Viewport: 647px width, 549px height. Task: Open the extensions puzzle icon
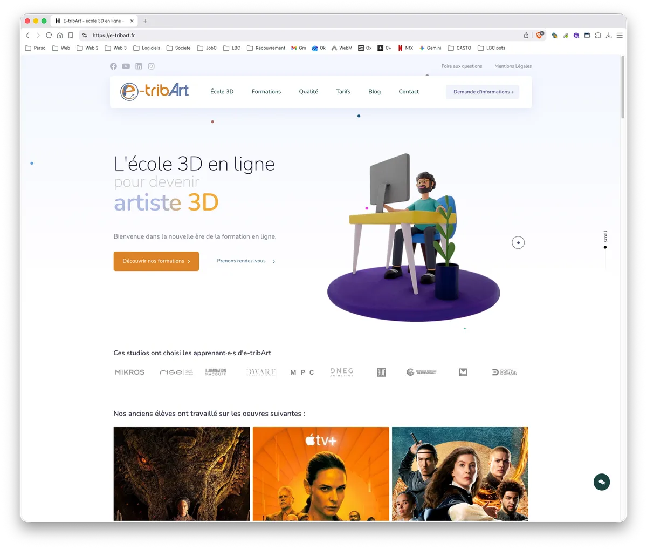(x=598, y=35)
